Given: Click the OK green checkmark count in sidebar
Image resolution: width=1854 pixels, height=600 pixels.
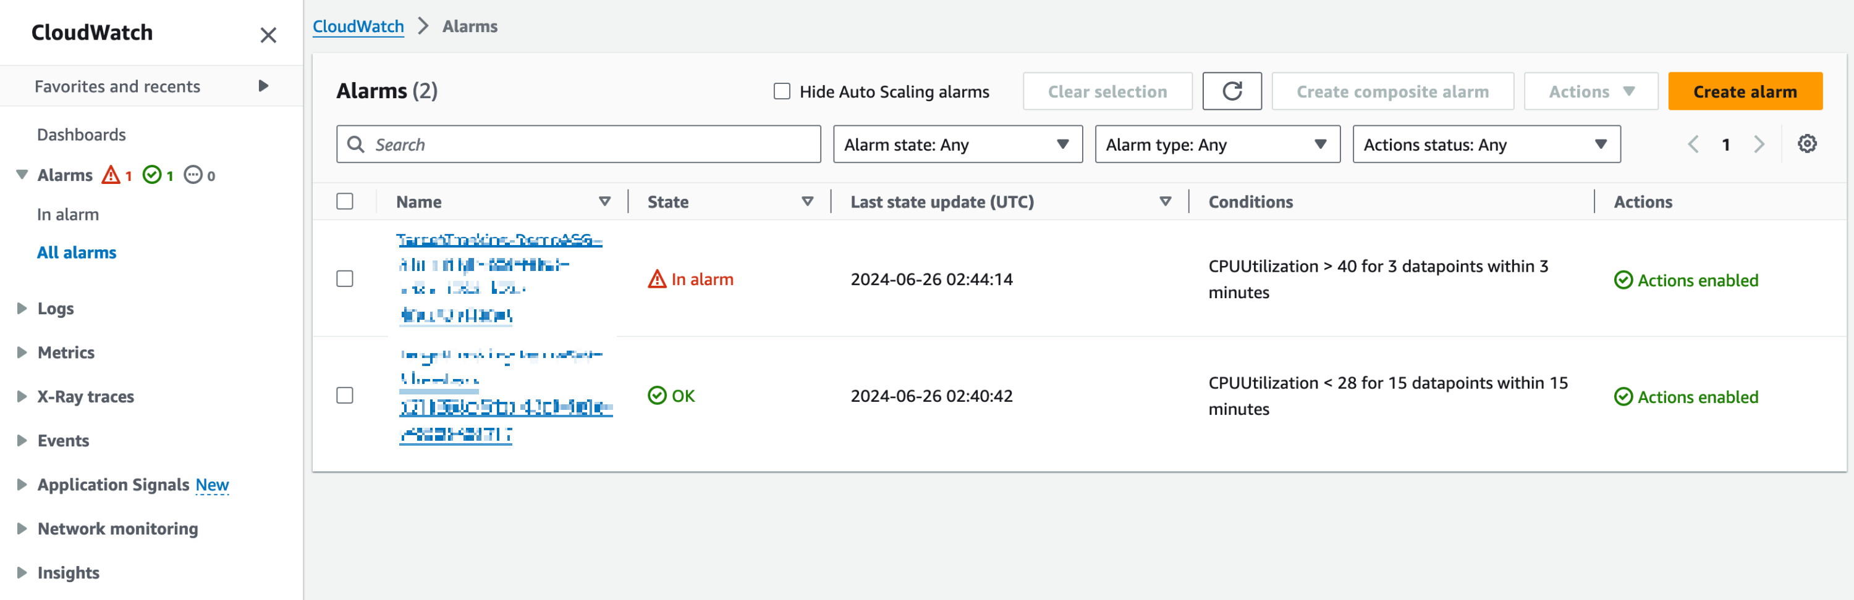Looking at the screenshot, I should (158, 175).
